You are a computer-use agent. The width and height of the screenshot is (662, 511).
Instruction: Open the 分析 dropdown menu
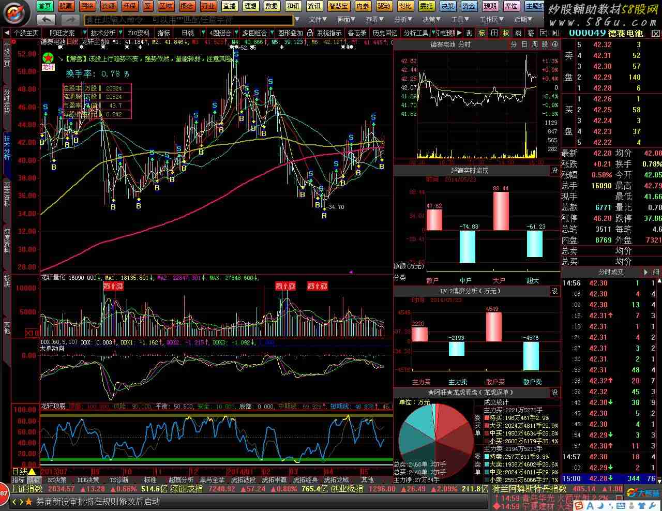(403, 20)
